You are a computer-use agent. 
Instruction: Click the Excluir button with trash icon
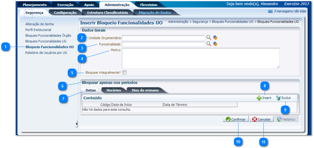pyautogui.click(x=283, y=98)
